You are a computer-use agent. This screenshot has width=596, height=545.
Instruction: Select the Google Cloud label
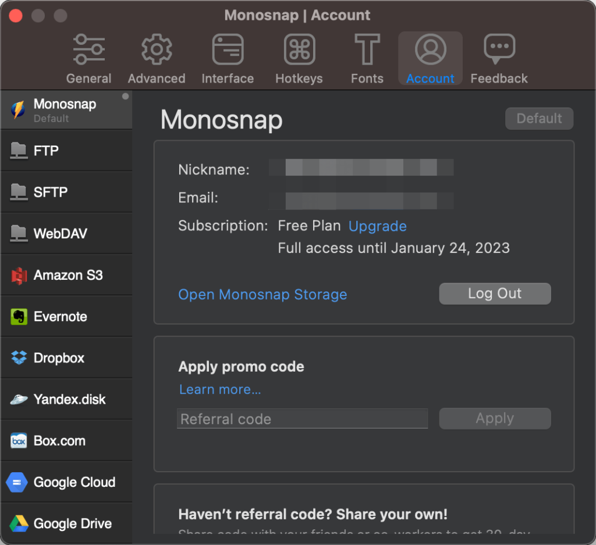tap(74, 482)
